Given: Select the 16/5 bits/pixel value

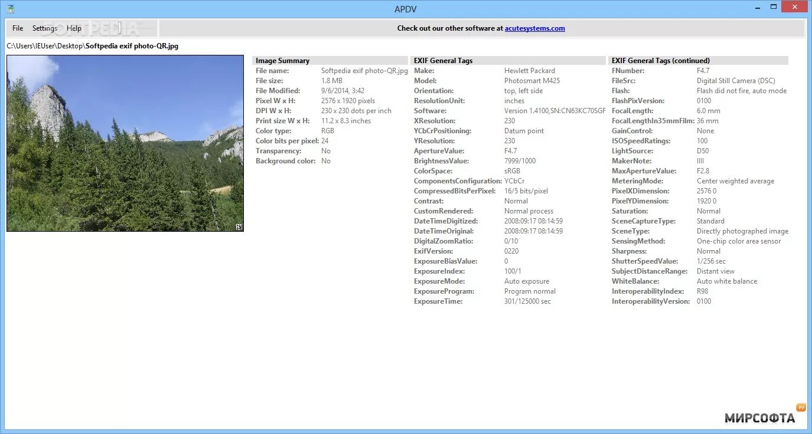Looking at the screenshot, I should pos(526,191).
